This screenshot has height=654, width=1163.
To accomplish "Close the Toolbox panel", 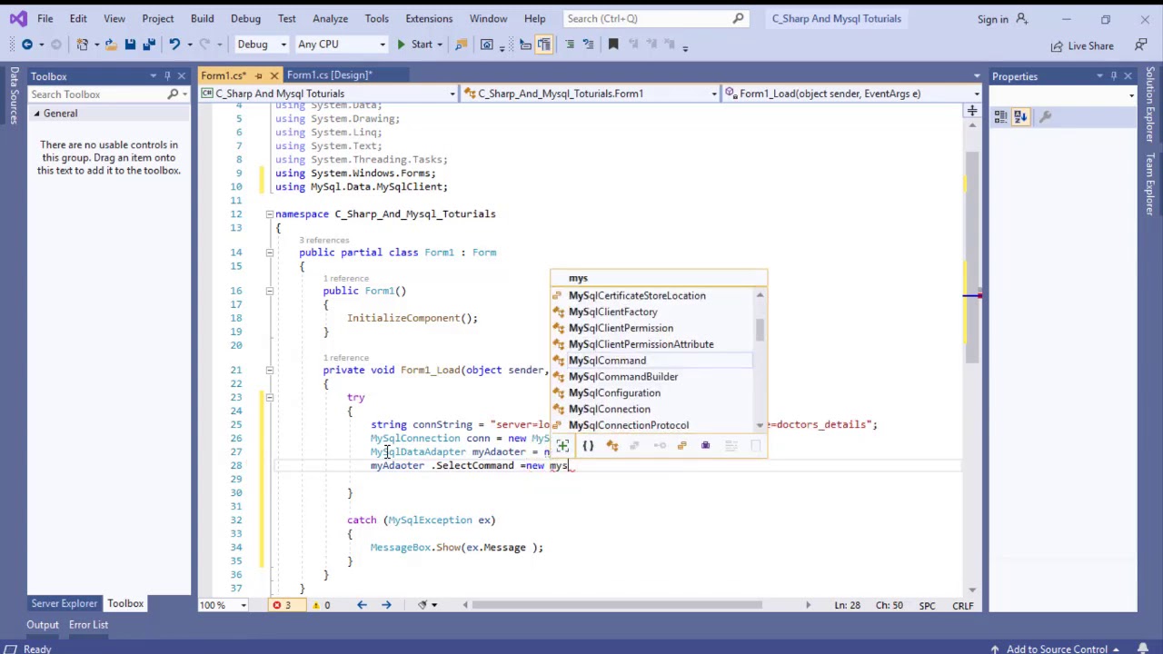I will [181, 76].
